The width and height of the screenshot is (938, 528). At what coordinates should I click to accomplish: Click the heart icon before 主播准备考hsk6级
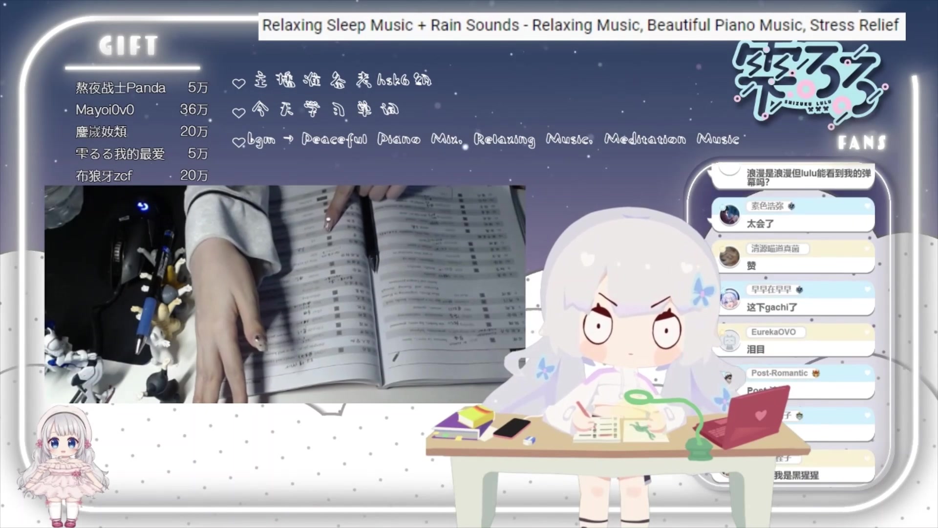(x=238, y=84)
